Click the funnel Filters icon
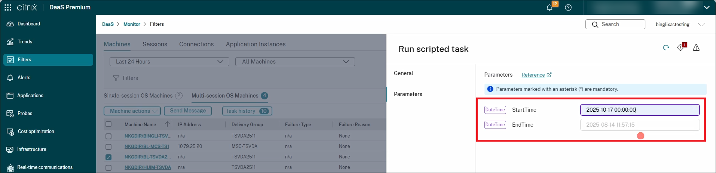Image resolution: width=716 pixels, height=173 pixels. pyautogui.click(x=116, y=78)
